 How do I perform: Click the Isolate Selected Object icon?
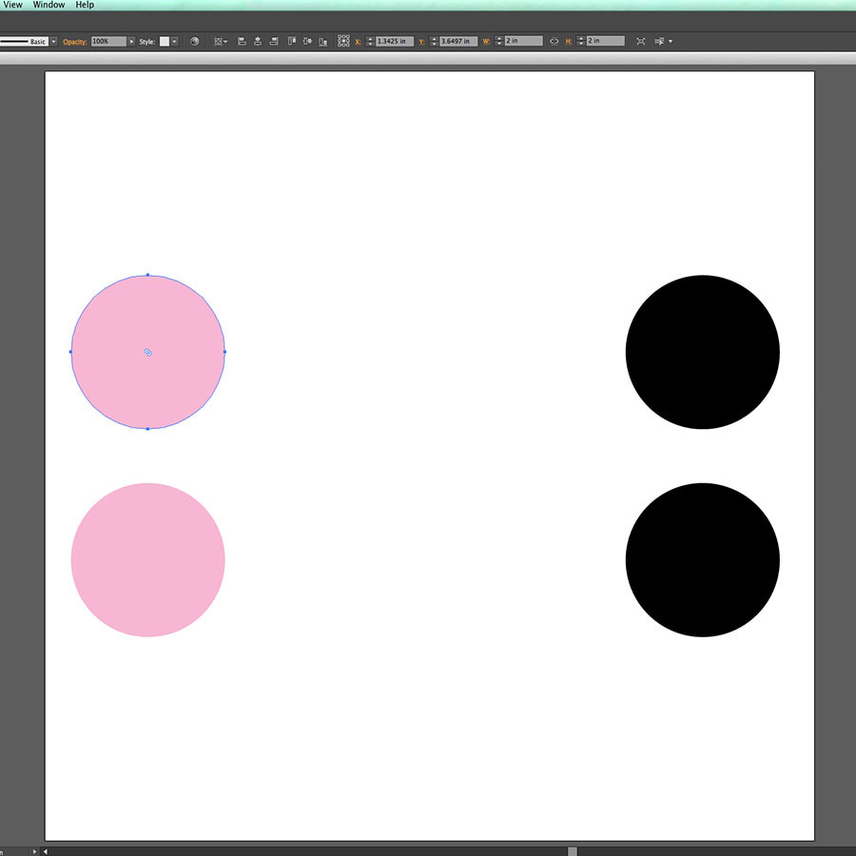tap(641, 41)
